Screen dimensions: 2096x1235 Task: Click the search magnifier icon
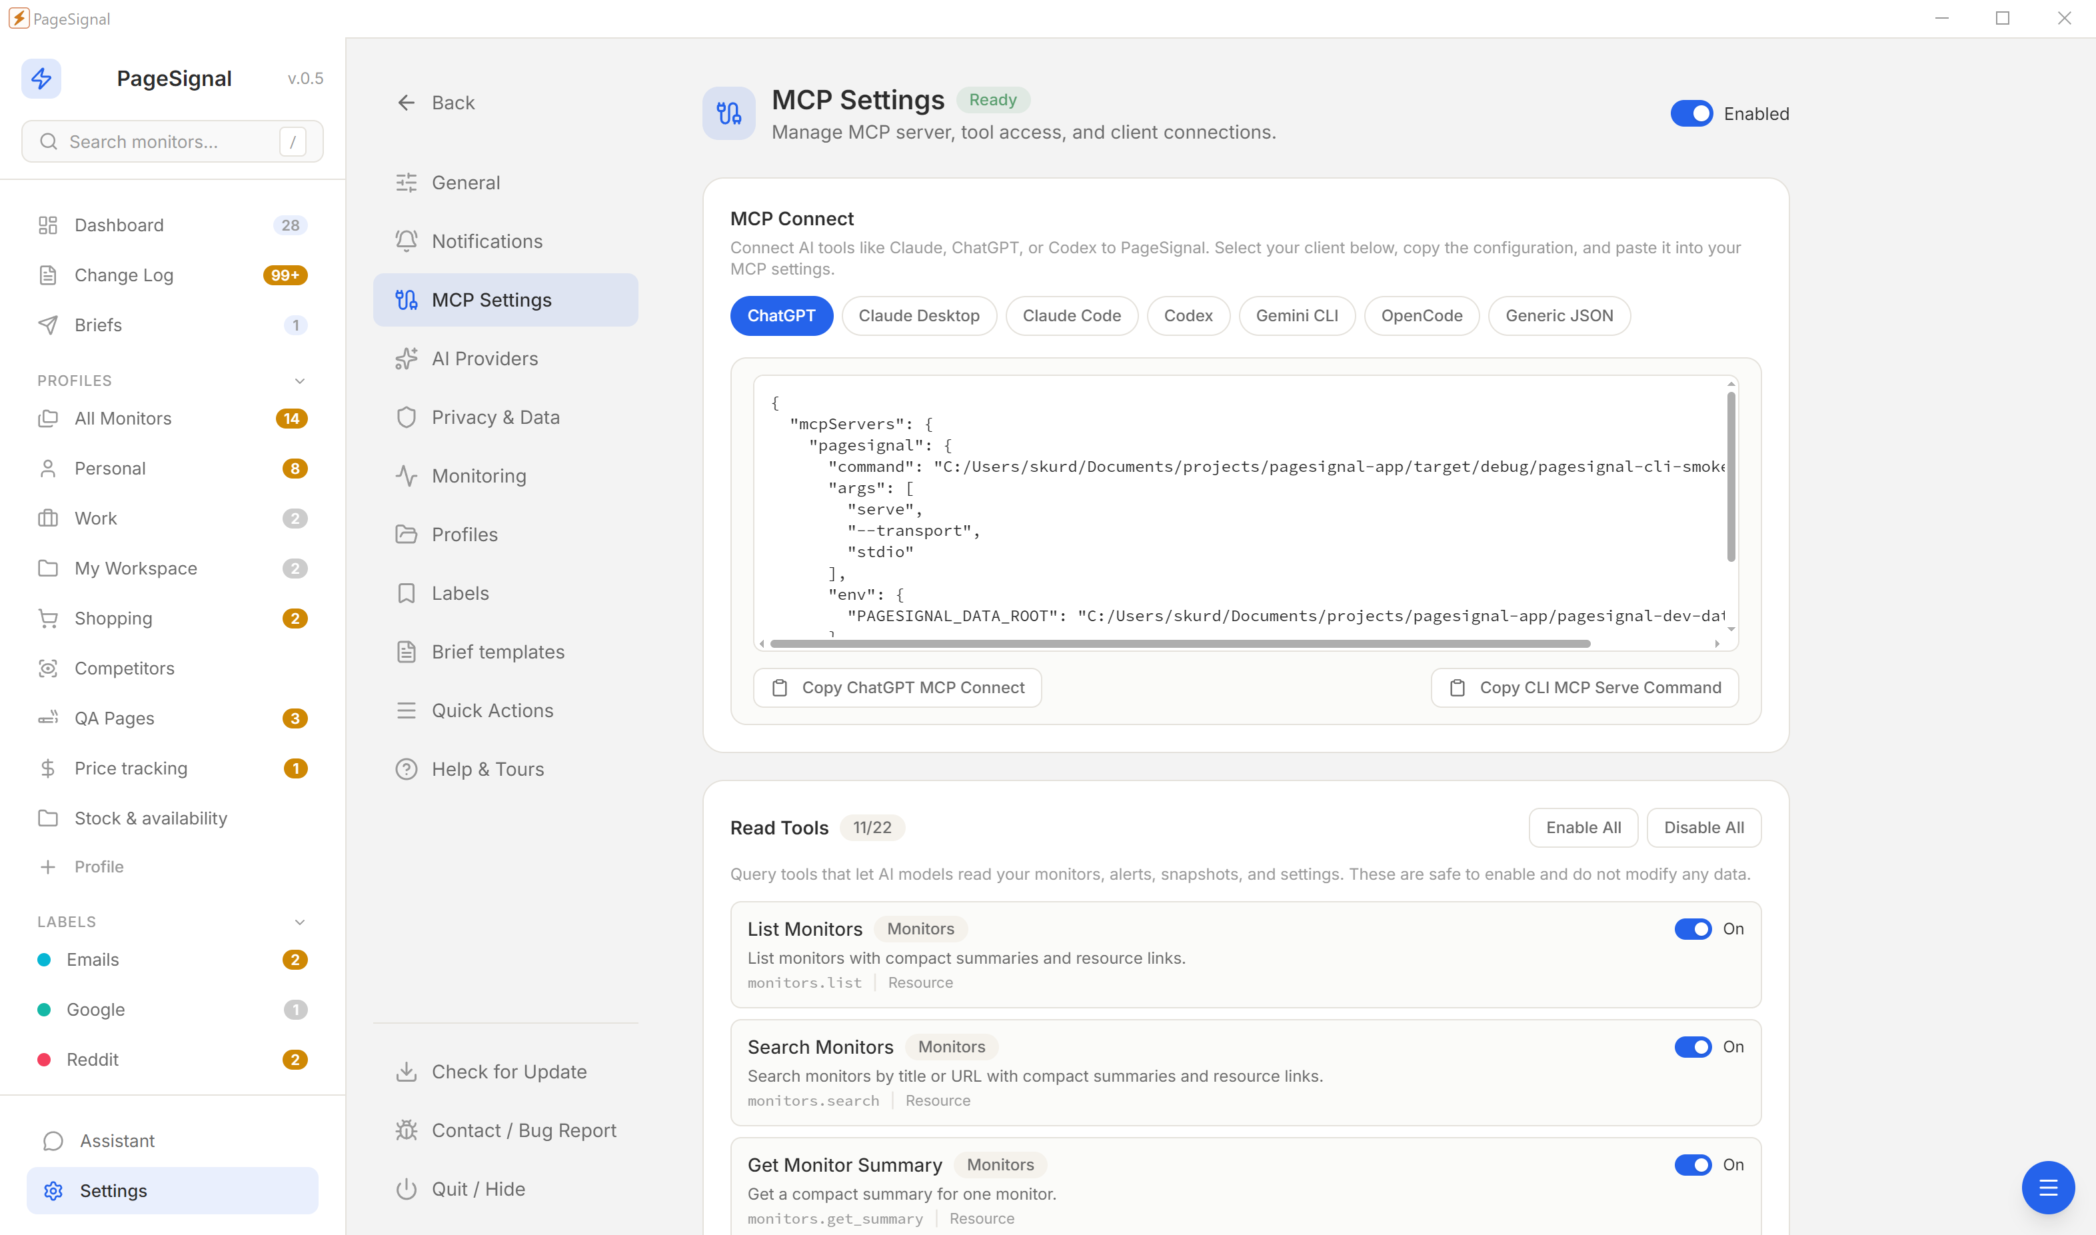[x=49, y=141]
